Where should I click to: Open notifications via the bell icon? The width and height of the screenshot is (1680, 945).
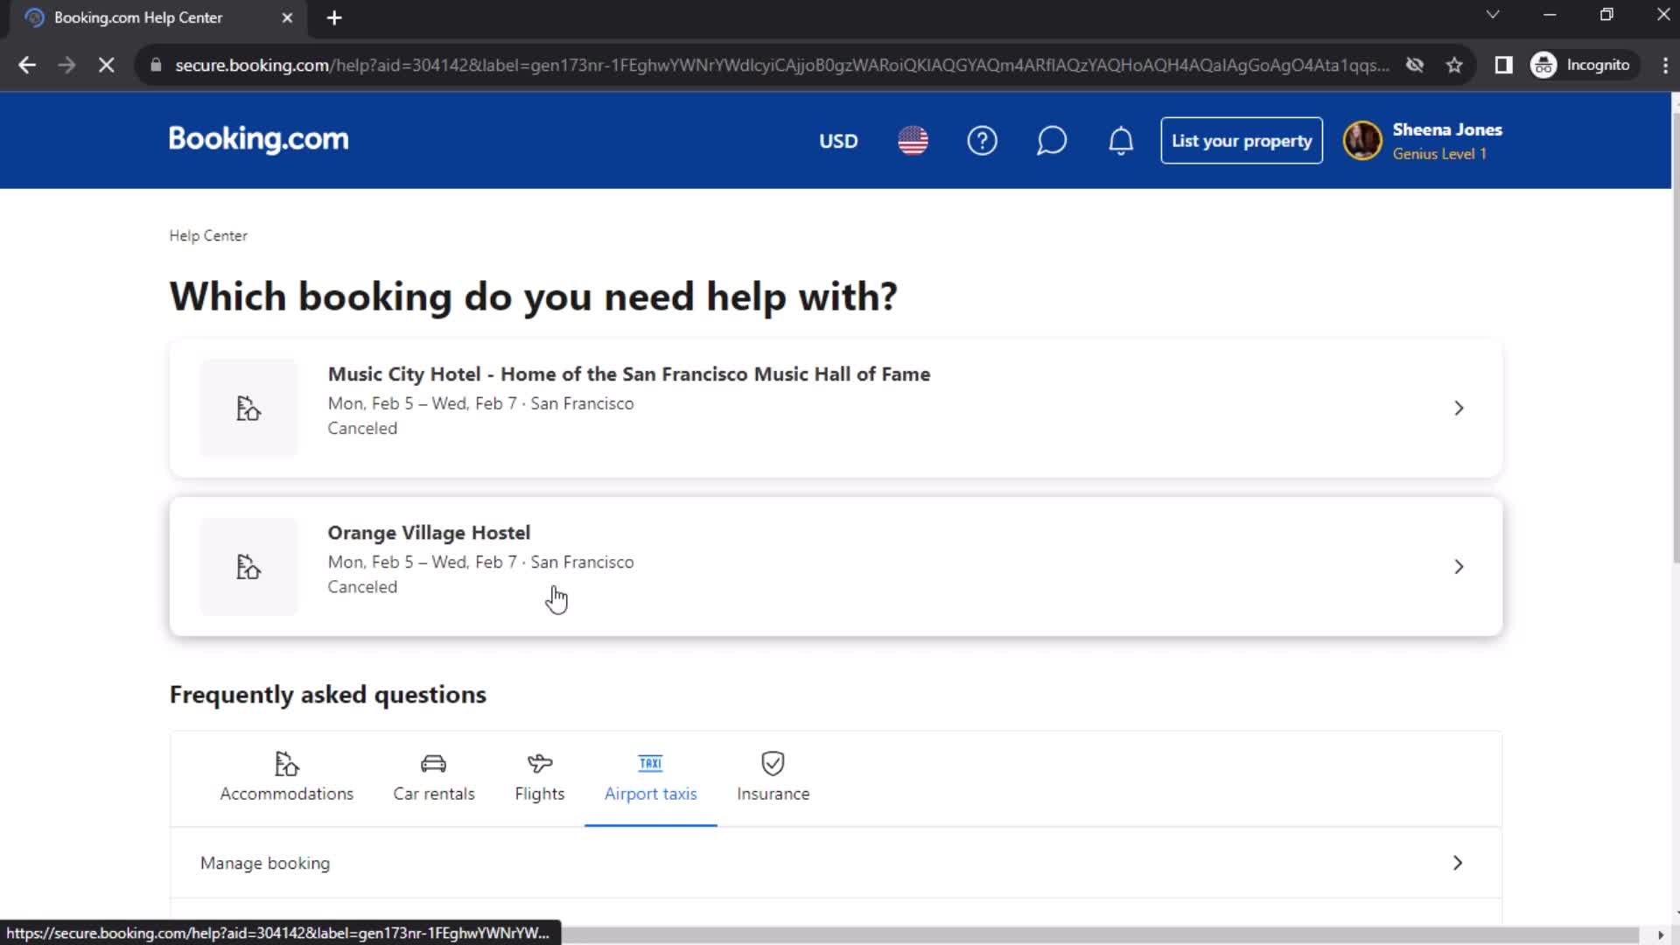click(x=1121, y=141)
